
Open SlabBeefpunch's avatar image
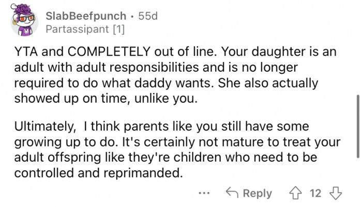pyautogui.click(x=23, y=22)
